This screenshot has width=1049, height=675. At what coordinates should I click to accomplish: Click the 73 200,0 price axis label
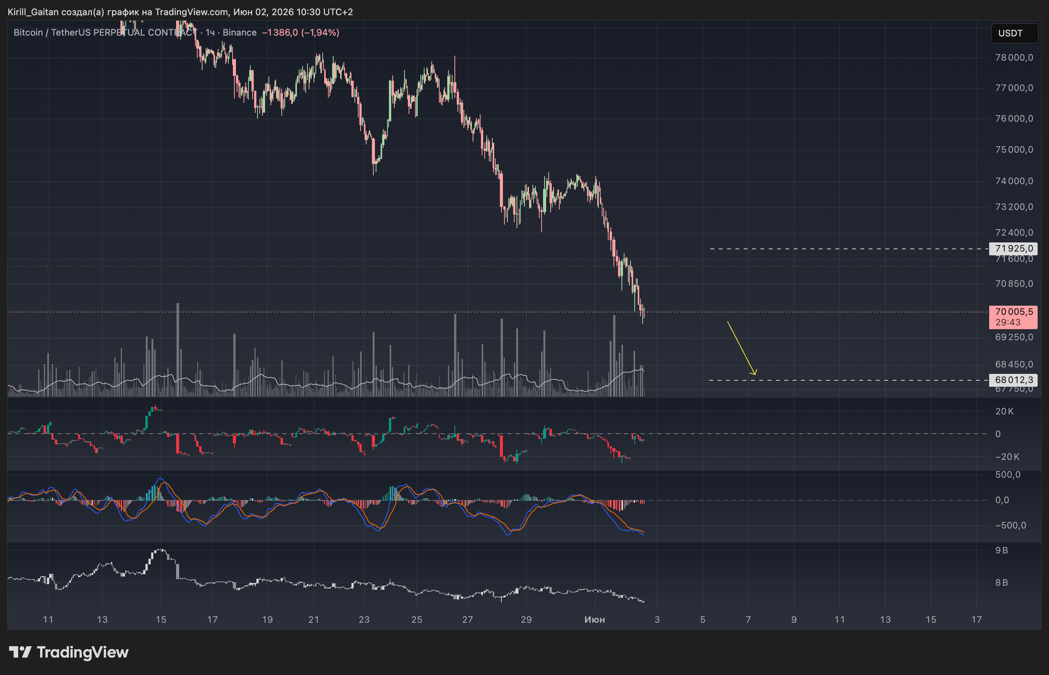click(1014, 207)
